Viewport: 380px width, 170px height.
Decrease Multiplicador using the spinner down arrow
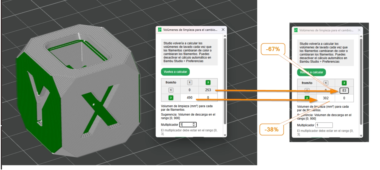click(194, 126)
